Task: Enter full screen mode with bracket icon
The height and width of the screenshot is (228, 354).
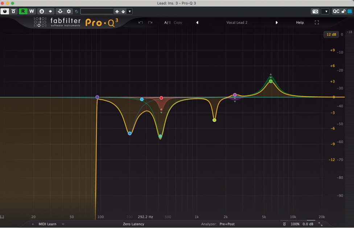Action: [x=317, y=22]
